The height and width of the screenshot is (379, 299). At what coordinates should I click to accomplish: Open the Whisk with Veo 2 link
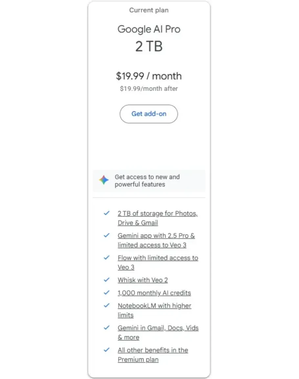pos(143,280)
